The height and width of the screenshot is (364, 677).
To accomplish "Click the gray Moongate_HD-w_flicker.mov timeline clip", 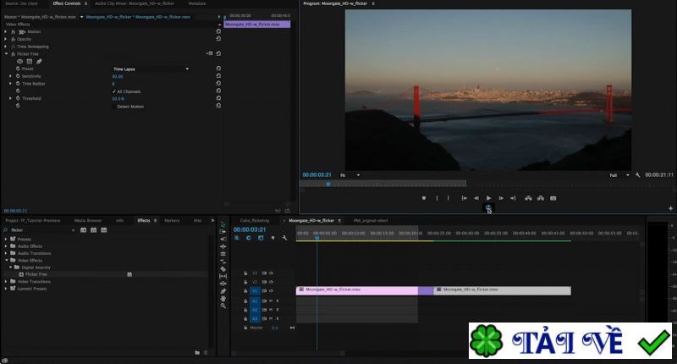I will tap(502, 290).
